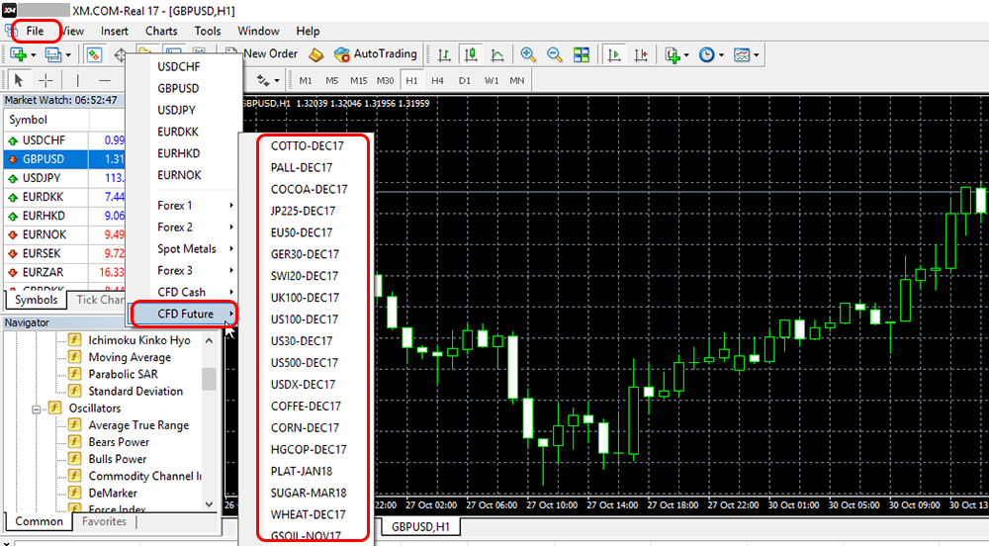Expand the Indicators dropdown arrow
Viewport: 989px width, 546px height.
[686, 55]
